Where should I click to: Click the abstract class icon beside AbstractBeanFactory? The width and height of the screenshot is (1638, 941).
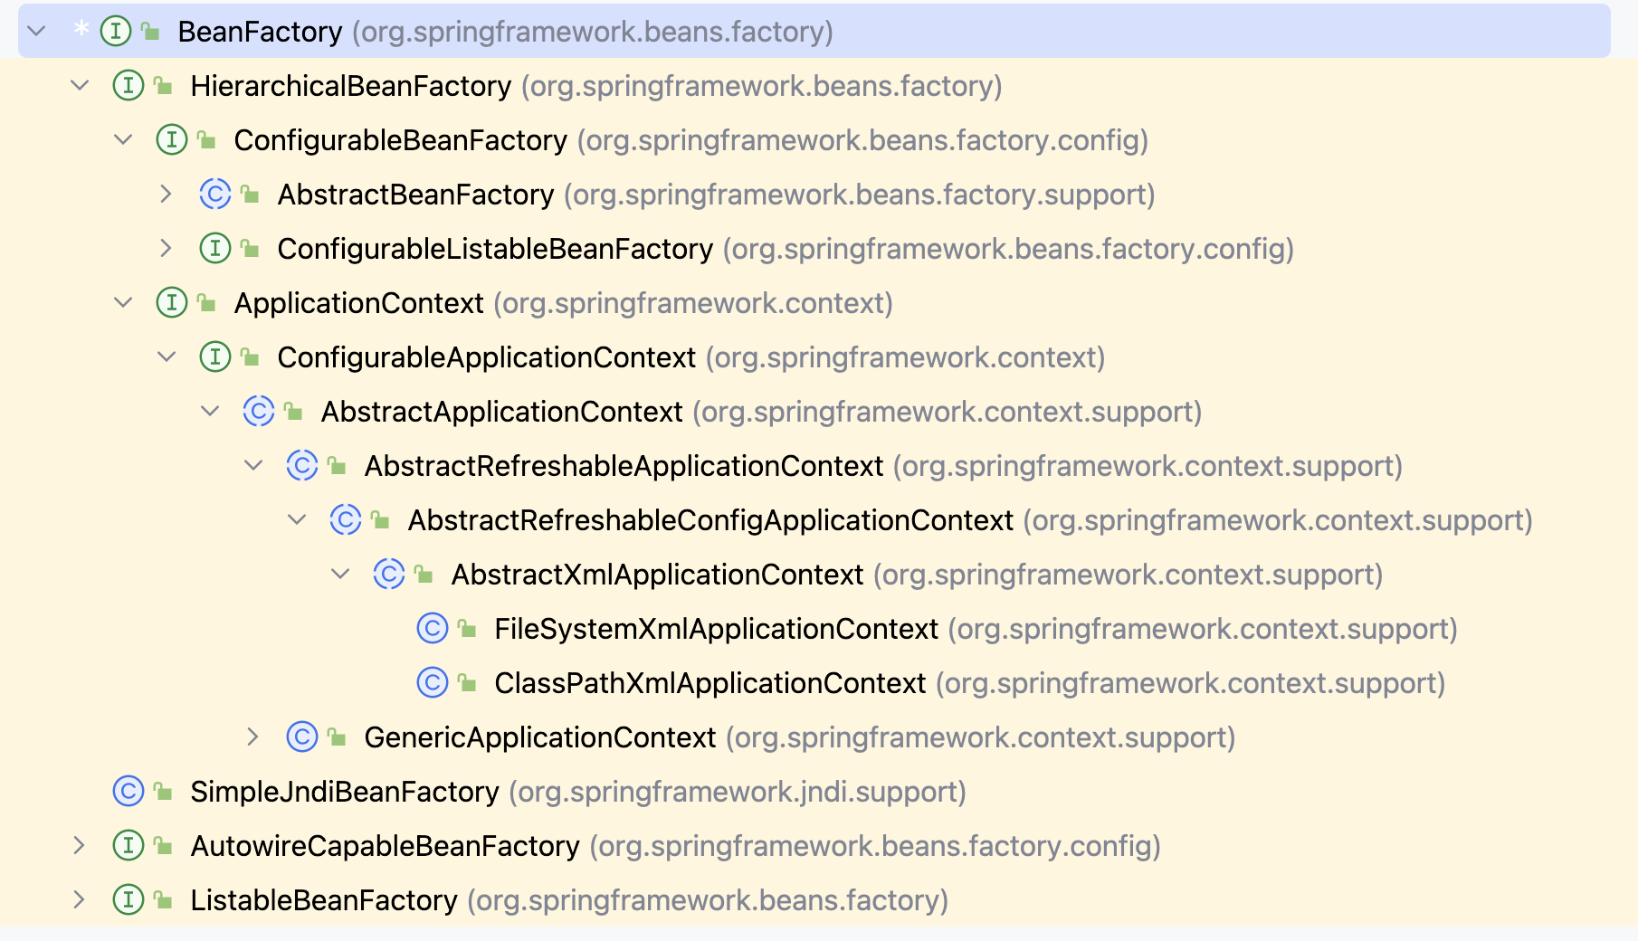(x=215, y=195)
